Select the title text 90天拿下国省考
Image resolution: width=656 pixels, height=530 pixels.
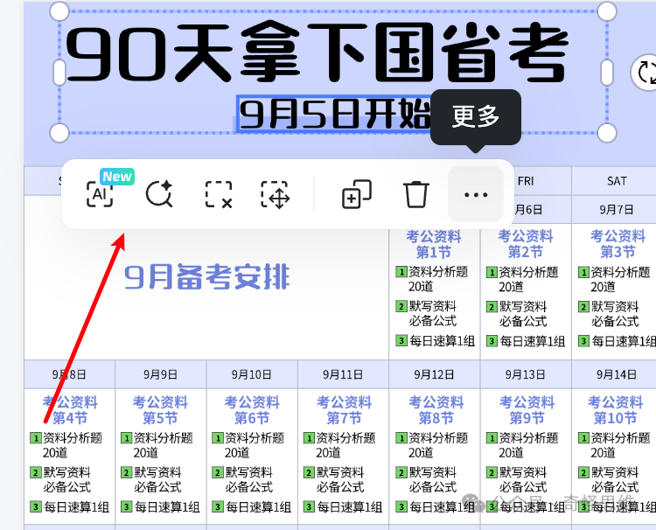318,53
